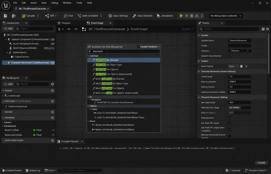Toggle Can Walk Off Ledges when Crouching
The height and width of the screenshot is (174, 271).
coord(229,129)
